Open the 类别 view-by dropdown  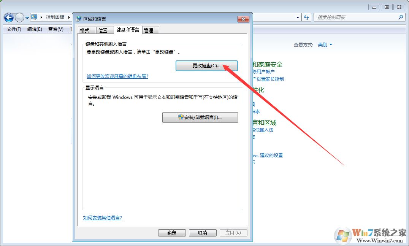[x=325, y=44]
